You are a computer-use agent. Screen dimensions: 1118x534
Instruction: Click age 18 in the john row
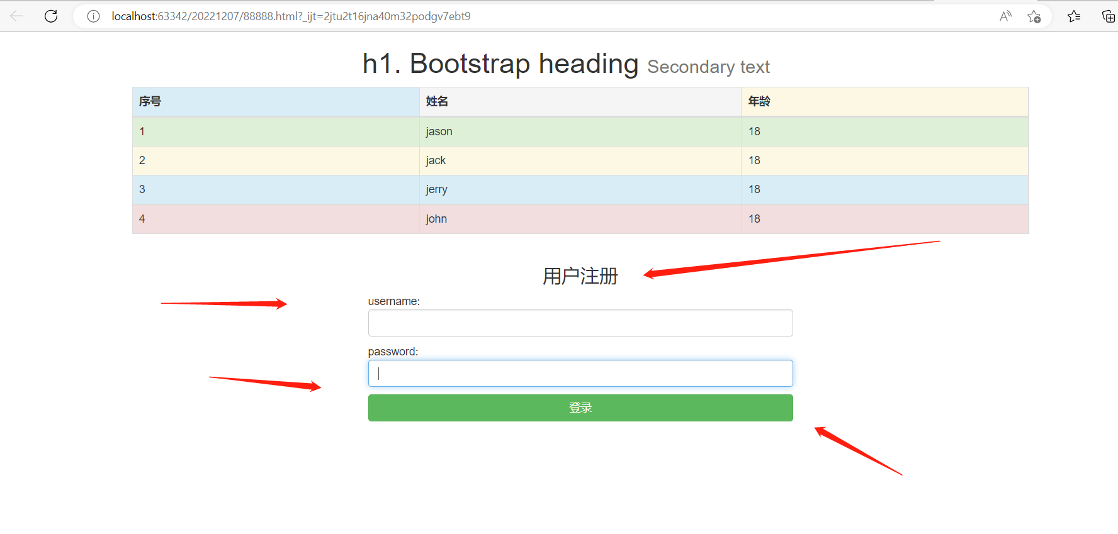pyautogui.click(x=884, y=219)
